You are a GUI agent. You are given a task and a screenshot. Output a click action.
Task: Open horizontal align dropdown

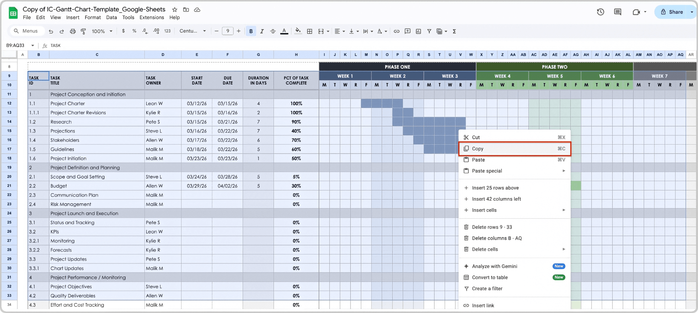340,31
